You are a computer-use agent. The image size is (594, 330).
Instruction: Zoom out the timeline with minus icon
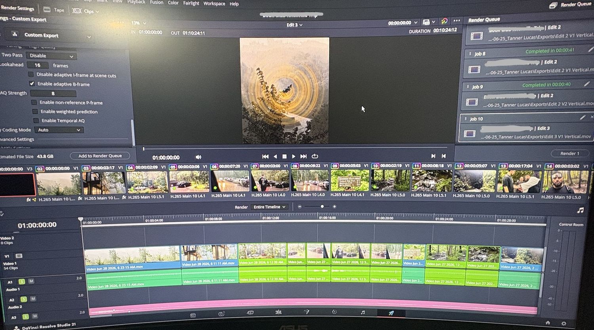point(300,207)
